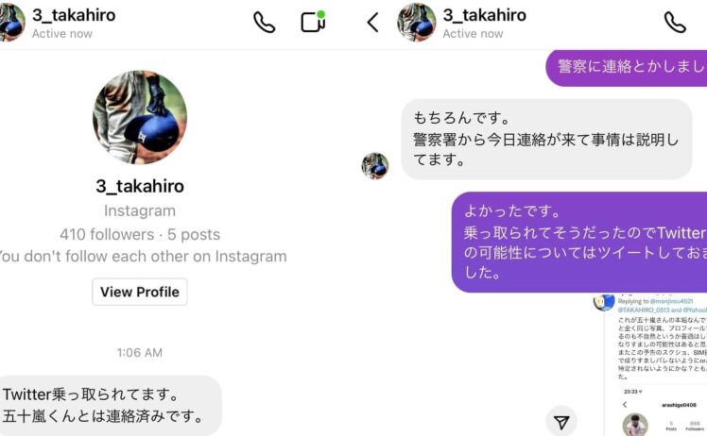Go back using the left chevron arrow
The image size is (707, 436).
[373, 22]
